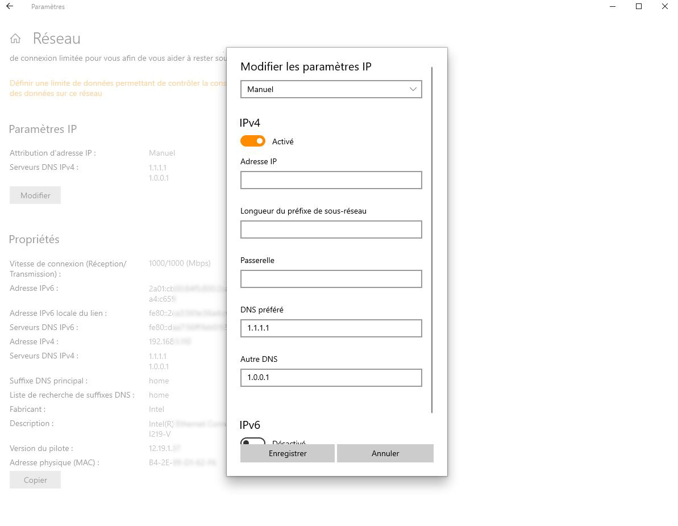
Task: Open the Manuel dropdown
Action: (331, 89)
